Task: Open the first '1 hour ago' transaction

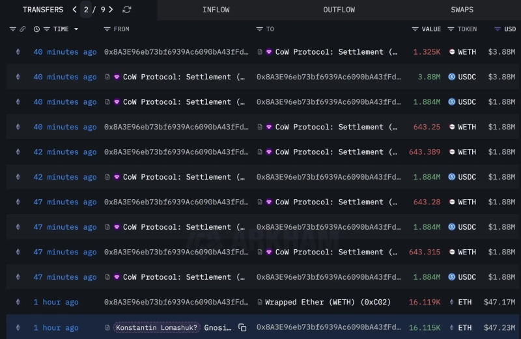Action: tap(56, 302)
